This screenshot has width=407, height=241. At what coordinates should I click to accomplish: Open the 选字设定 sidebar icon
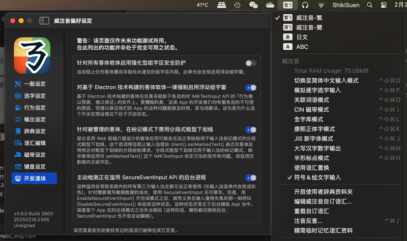pyautogui.click(x=18, y=96)
